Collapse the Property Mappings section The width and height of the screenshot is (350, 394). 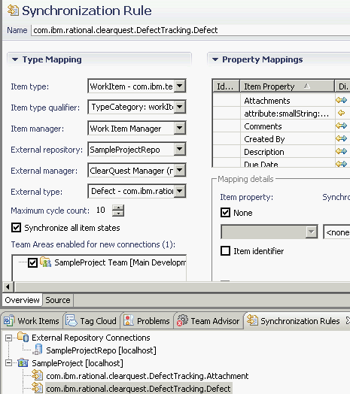215,59
